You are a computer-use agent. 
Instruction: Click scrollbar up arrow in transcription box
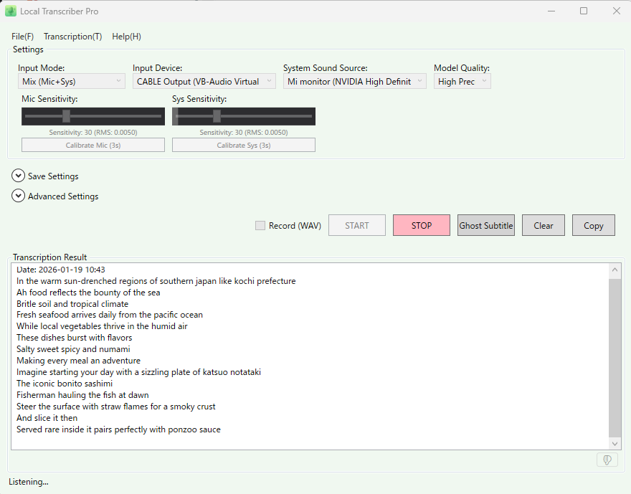click(615, 270)
